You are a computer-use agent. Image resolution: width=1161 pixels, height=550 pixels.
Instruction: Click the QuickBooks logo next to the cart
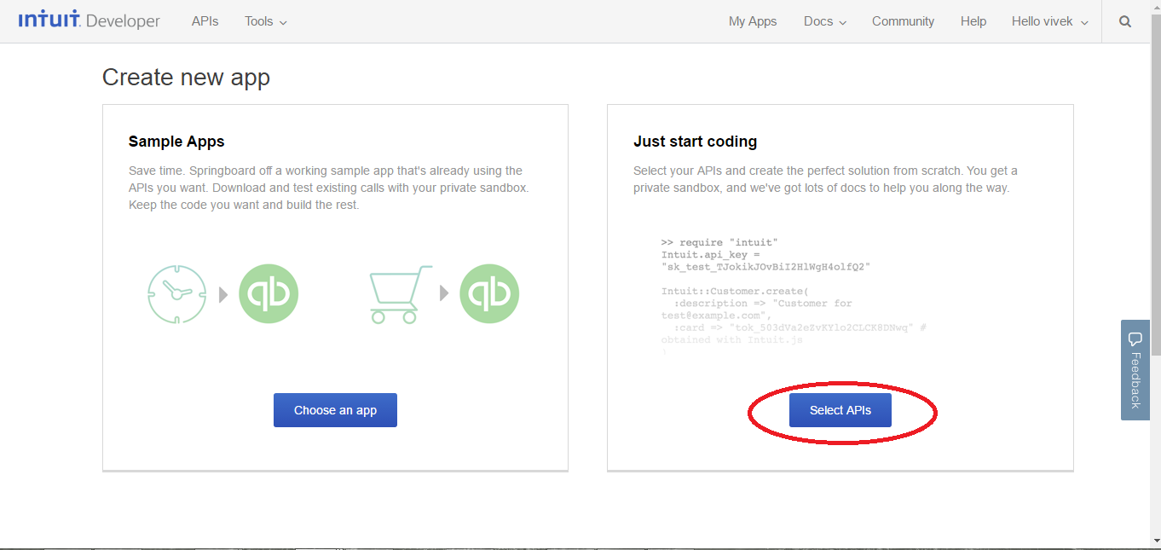click(x=489, y=294)
